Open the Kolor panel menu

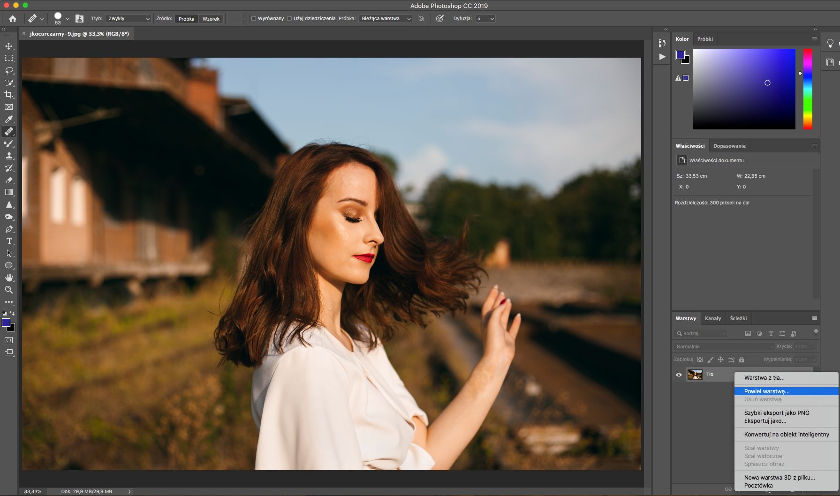click(x=815, y=39)
